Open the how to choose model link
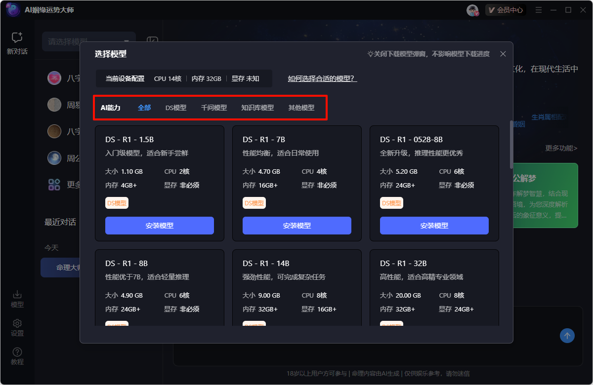The height and width of the screenshot is (385, 593). (x=322, y=78)
